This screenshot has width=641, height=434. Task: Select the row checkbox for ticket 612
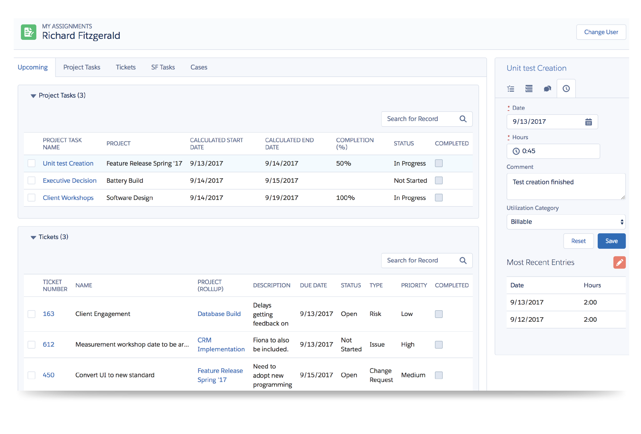(32, 345)
